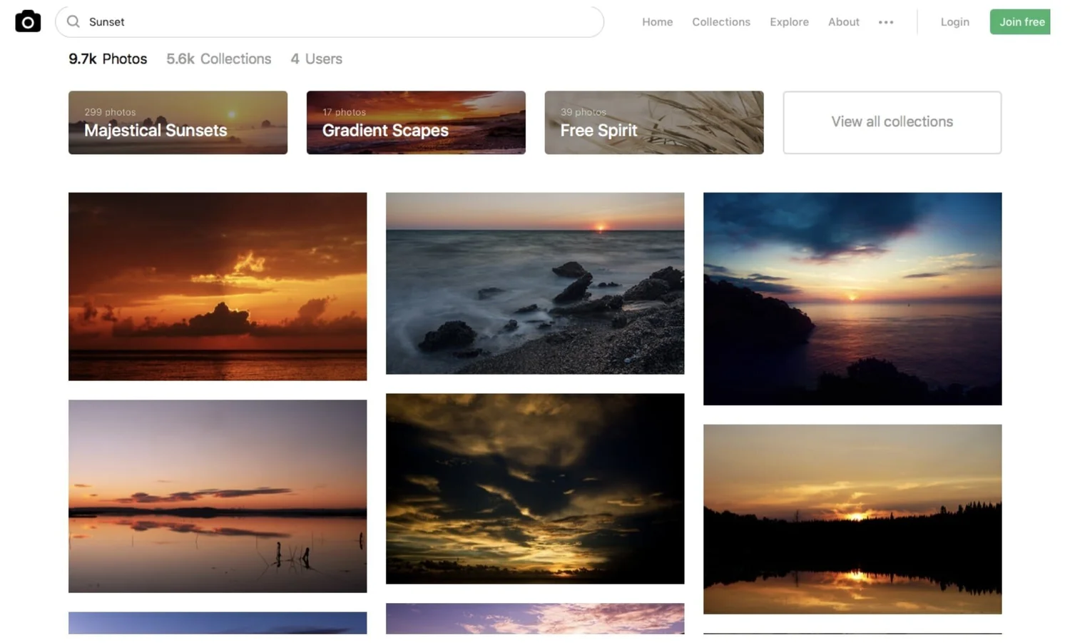Click View all collections
The height and width of the screenshot is (643, 1070).
point(892,122)
